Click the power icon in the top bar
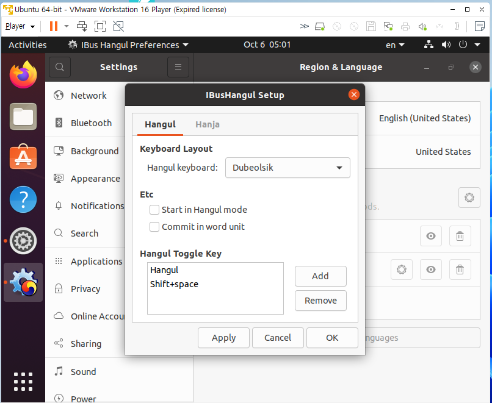Screen dimensions: 492x403 click(x=463, y=45)
